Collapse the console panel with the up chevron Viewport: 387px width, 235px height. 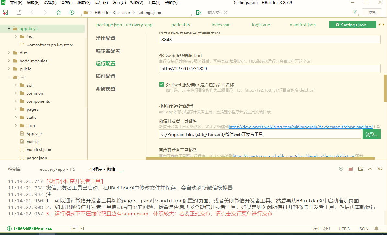(370, 169)
